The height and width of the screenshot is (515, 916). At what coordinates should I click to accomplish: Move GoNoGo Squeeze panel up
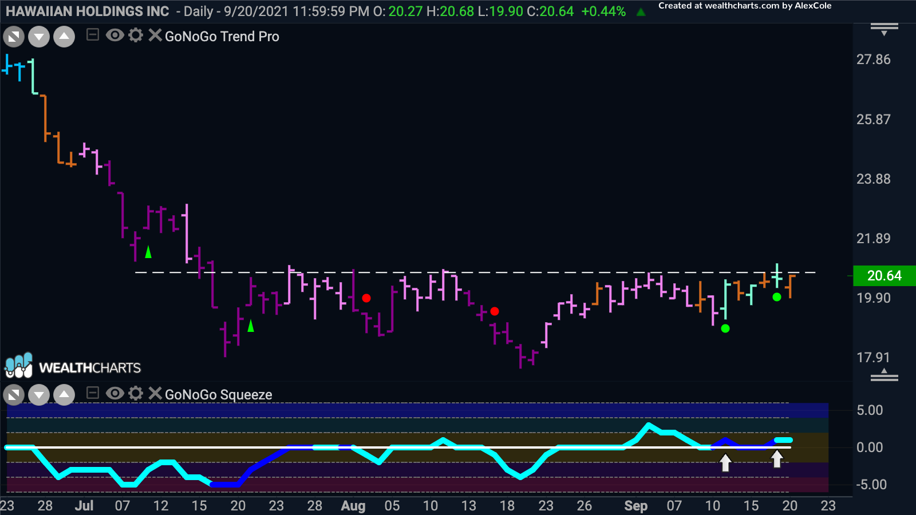point(64,395)
